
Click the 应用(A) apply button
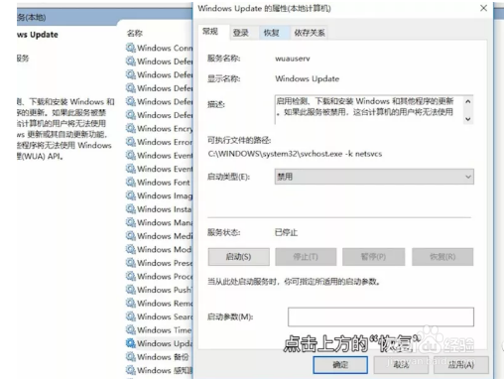(x=461, y=365)
